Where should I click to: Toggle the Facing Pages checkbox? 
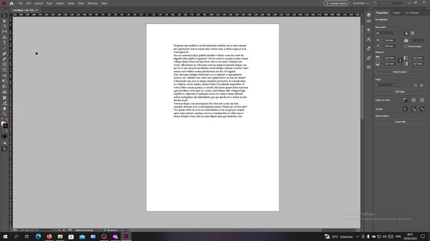point(405,46)
